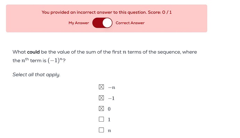Select the −n option label text
Viewport: 240px width, 138px height.
(112, 88)
